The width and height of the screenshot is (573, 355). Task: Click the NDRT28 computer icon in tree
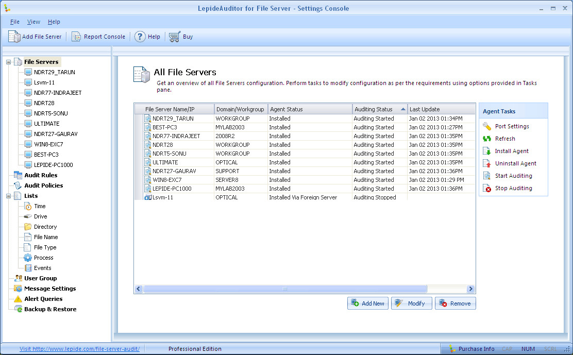coord(28,103)
